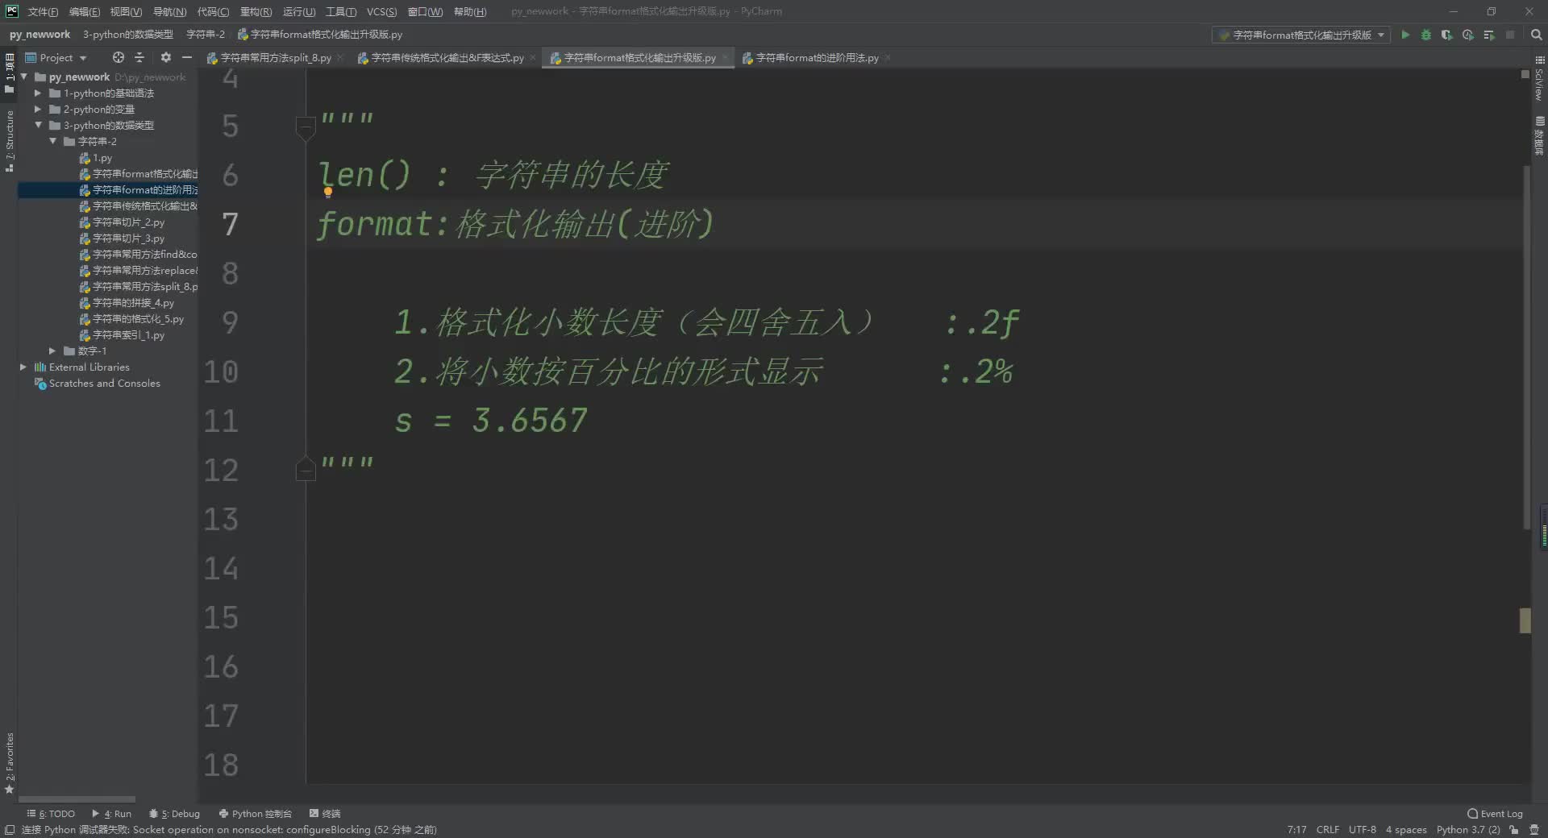Open 1.py file in project tree

pyautogui.click(x=95, y=158)
